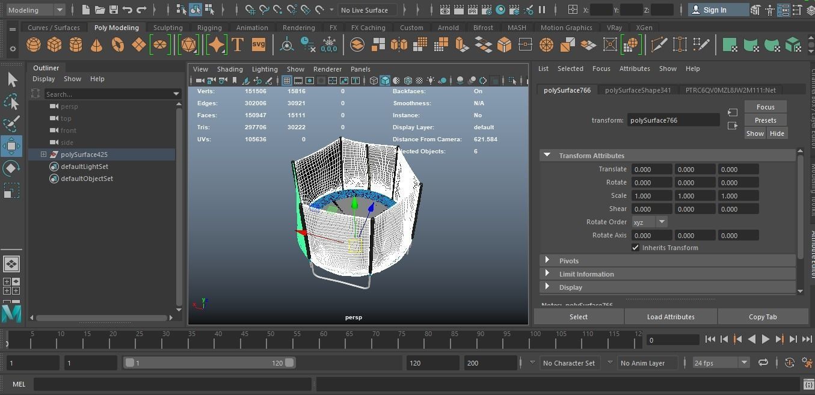The width and height of the screenshot is (815, 395).
Task: Click the Undo icon in the status line
Action: click(x=128, y=10)
